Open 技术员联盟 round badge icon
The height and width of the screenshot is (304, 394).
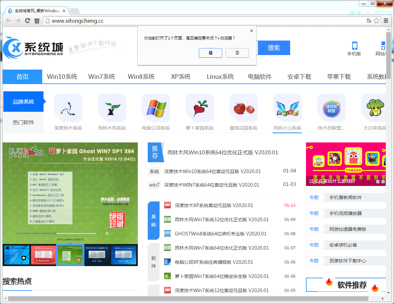pyautogui.click(x=331, y=108)
